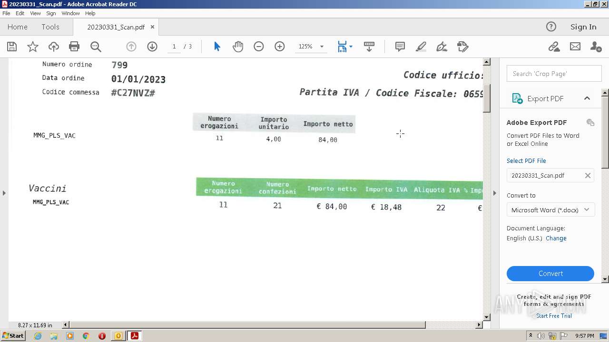Click the current page number field
This screenshot has height=342, width=609.
point(174,47)
